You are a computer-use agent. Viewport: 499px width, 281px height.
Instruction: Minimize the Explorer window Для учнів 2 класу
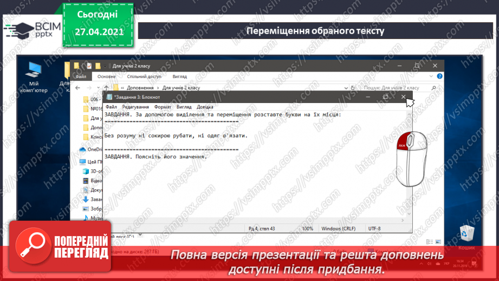point(399,66)
